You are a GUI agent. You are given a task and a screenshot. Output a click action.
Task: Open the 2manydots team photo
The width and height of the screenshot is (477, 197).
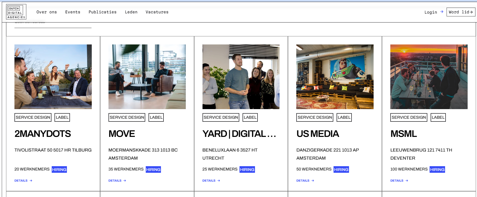(x=53, y=77)
